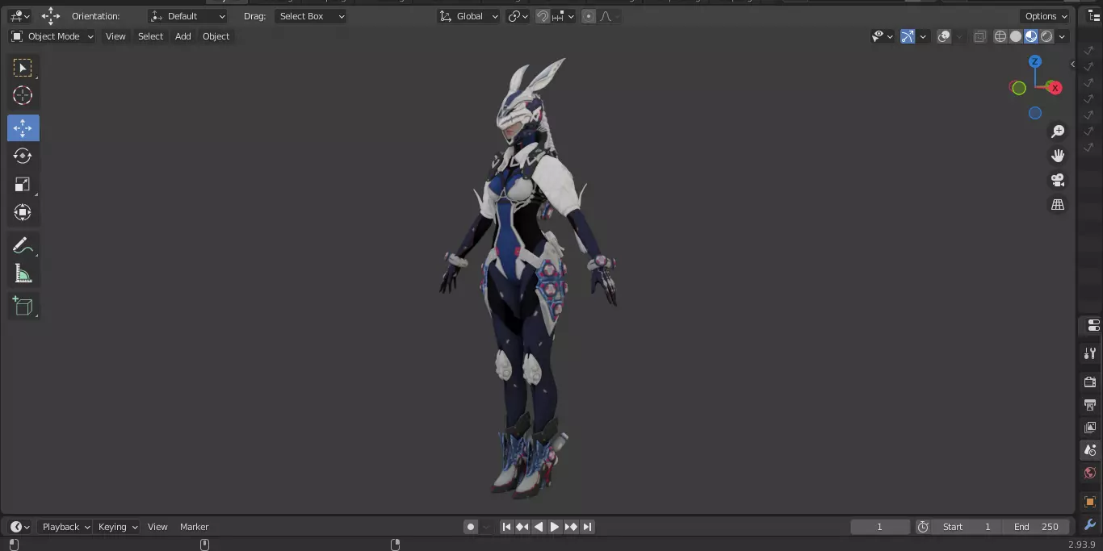The height and width of the screenshot is (551, 1103).
Task: Open Modifier properties wrench tab
Action: [1090, 524]
